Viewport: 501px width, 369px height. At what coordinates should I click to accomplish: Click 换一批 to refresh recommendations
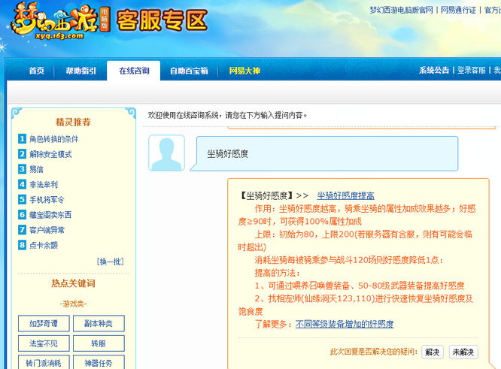tap(110, 262)
